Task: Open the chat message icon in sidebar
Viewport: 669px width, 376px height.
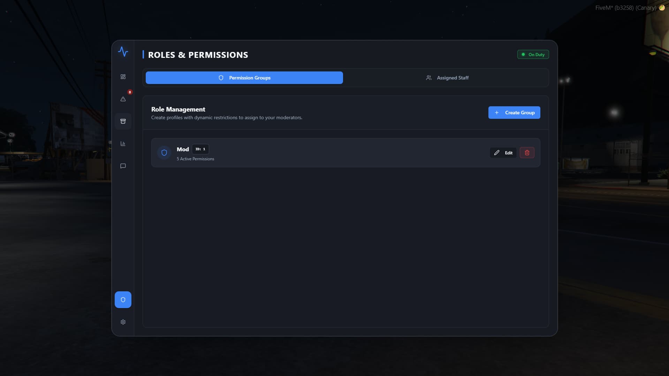Action: point(123,166)
